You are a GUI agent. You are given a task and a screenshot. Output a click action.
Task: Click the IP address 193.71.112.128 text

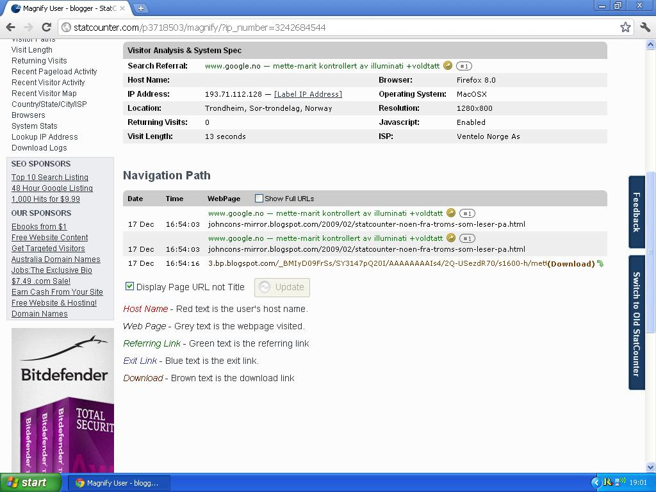(x=233, y=94)
